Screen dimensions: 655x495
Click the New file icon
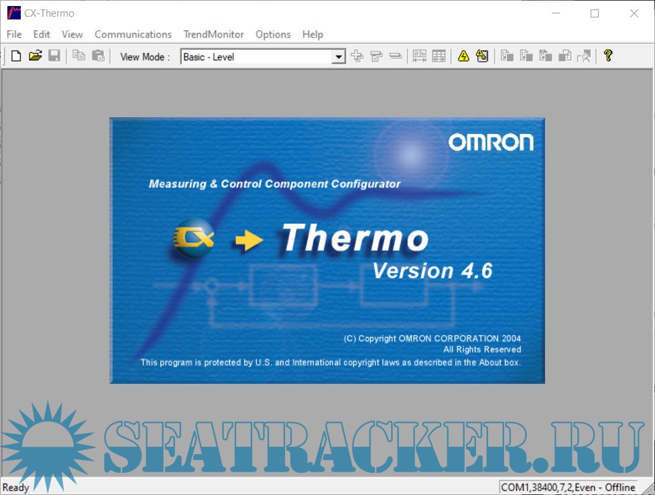pyautogui.click(x=16, y=57)
